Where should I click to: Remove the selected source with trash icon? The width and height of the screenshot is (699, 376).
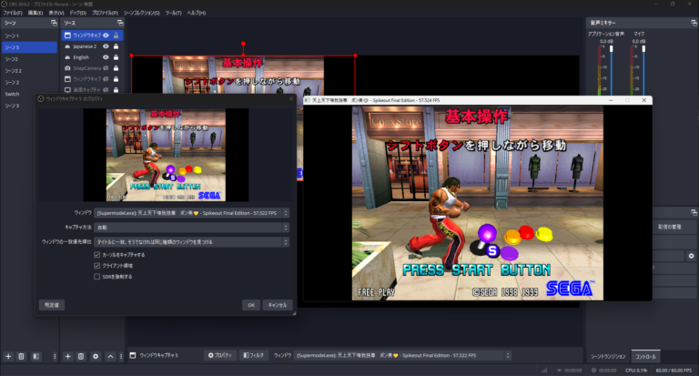[x=81, y=356]
